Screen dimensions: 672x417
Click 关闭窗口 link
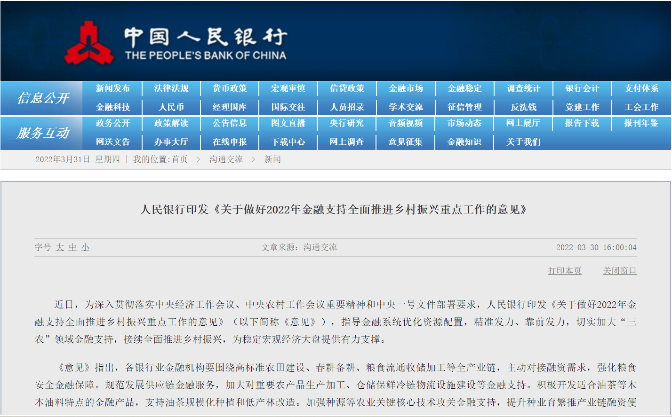pyautogui.click(x=620, y=271)
